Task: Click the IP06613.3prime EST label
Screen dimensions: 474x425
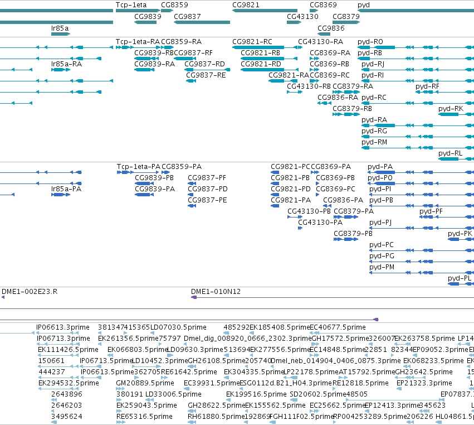Action: (x=63, y=327)
